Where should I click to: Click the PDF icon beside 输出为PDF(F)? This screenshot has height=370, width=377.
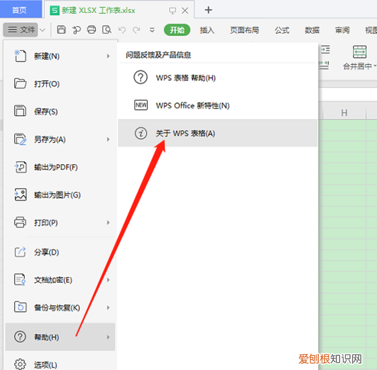[21, 167]
